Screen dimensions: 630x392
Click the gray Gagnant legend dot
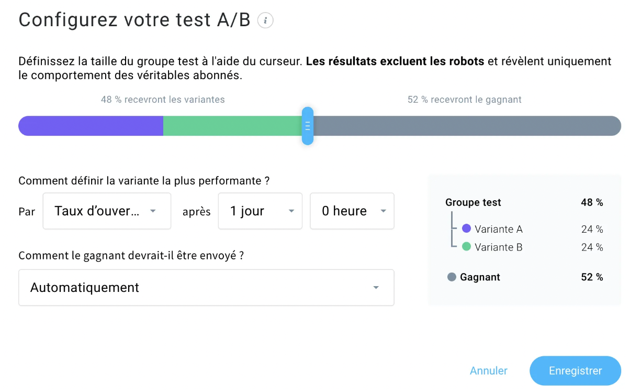(x=451, y=277)
